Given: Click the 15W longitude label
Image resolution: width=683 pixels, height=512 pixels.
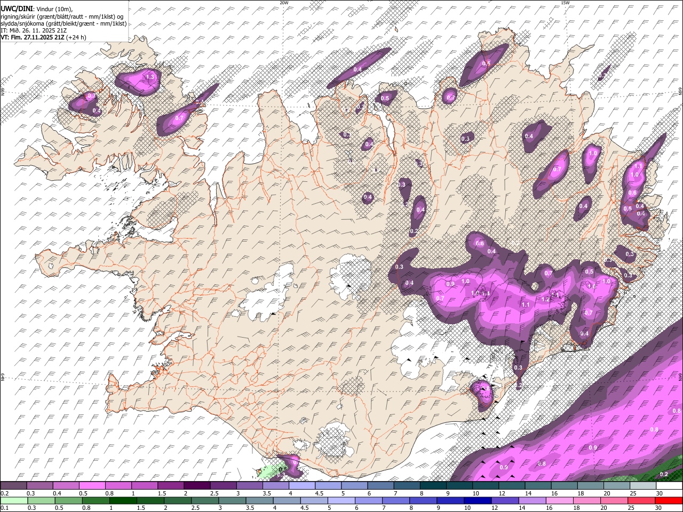Looking at the screenshot, I should coord(565,3).
